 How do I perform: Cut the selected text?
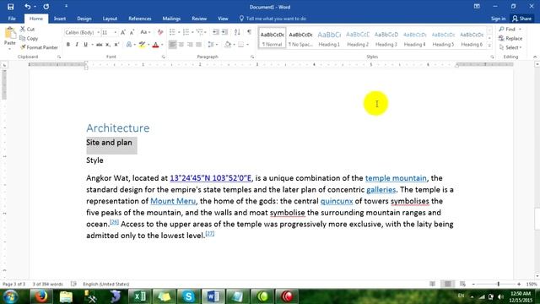[x=27, y=30]
